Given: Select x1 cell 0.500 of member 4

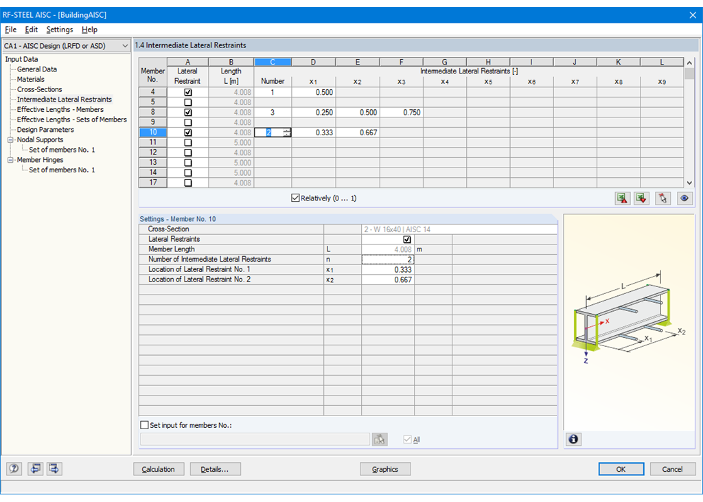Looking at the screenshot, I should tap(313, 93).
